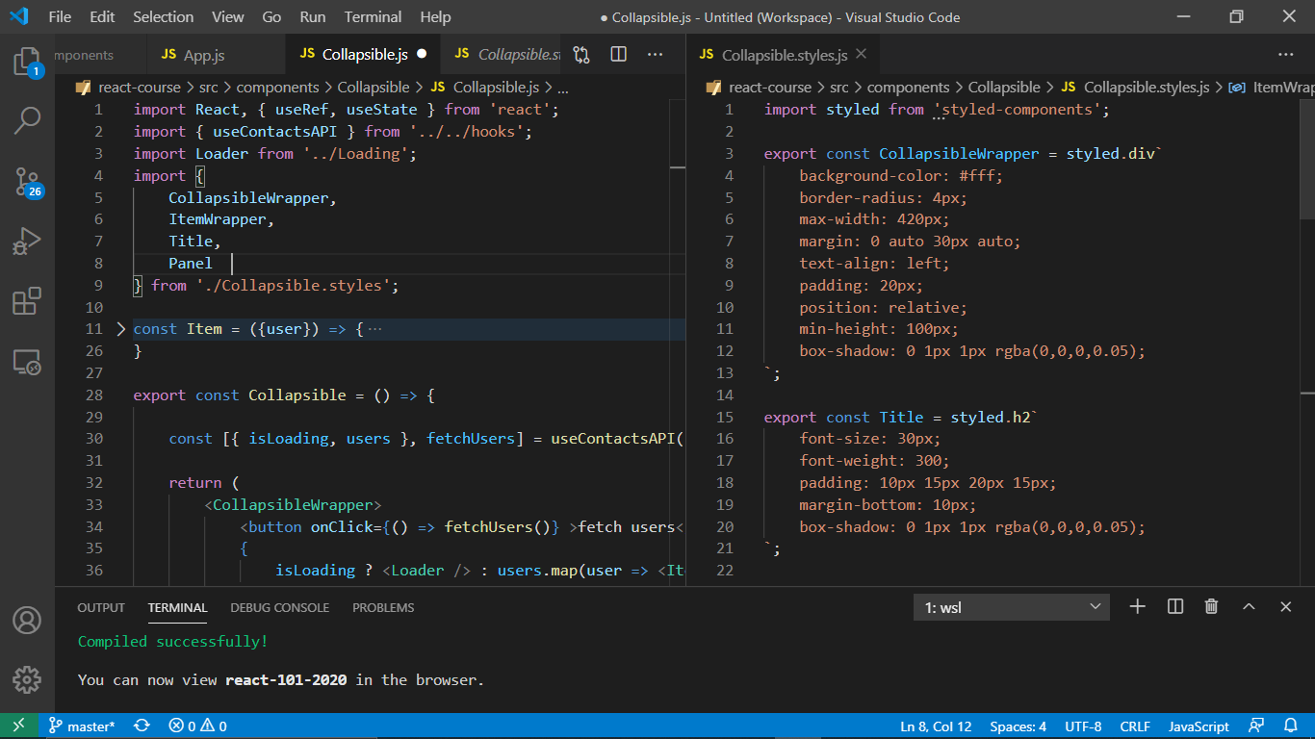The width and height of the screenshot is (1315, 739).
Task: Switch to the PROBLEMS panel tab
Action: pos(383,607)
